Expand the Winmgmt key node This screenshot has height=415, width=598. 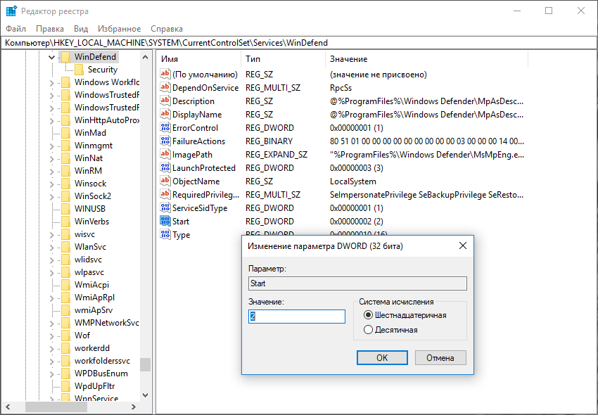(x=52, y=146)
